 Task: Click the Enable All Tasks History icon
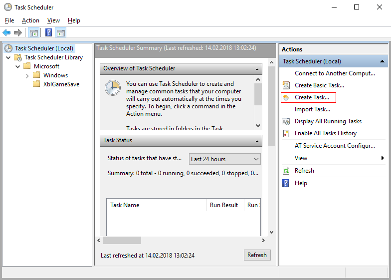point(286,133)
